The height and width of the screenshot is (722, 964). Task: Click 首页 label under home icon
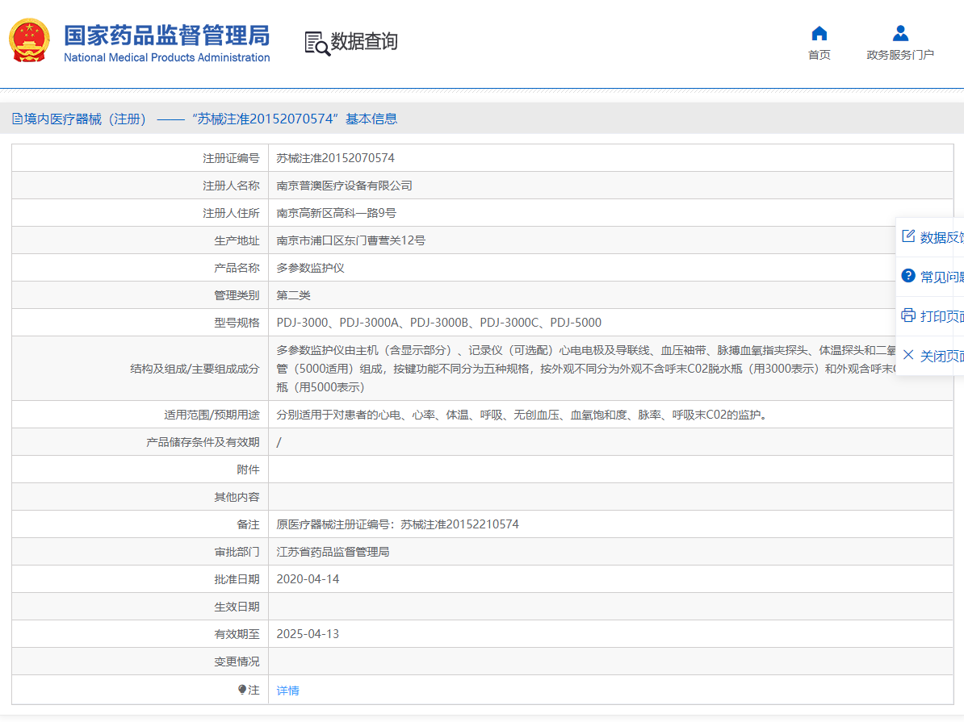819,56
